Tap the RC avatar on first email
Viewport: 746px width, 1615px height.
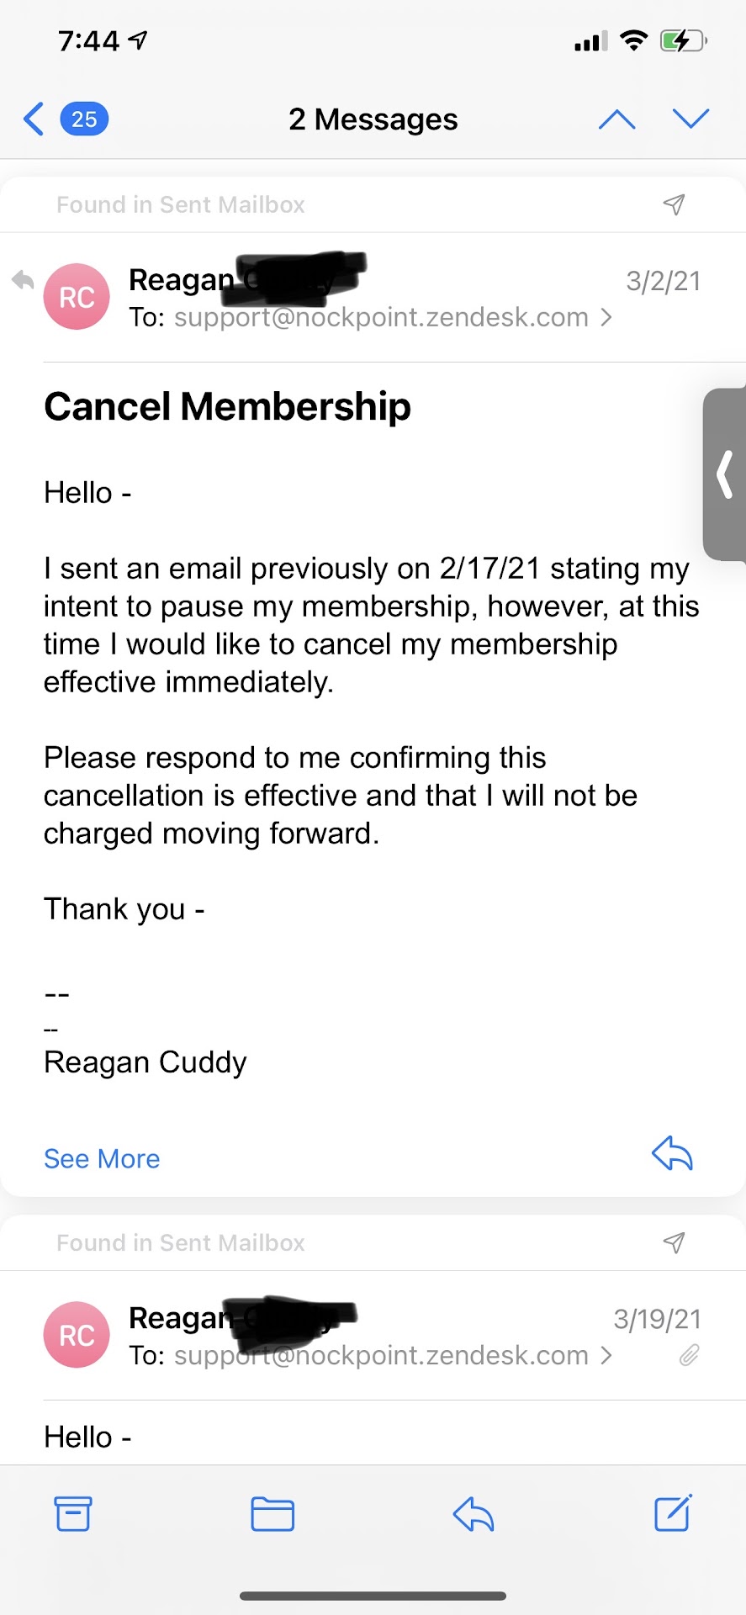point(77,297)
